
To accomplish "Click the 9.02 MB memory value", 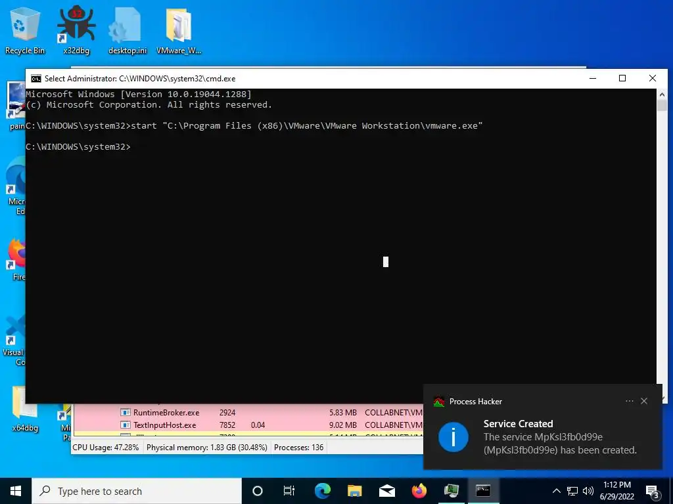I will pyautogui.click(x=343, y=425).
